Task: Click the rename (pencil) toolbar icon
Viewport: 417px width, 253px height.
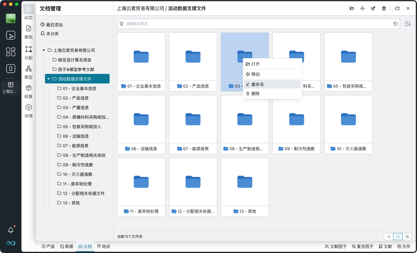Action: (373, 8)
